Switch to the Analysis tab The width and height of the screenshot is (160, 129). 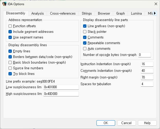37,14
